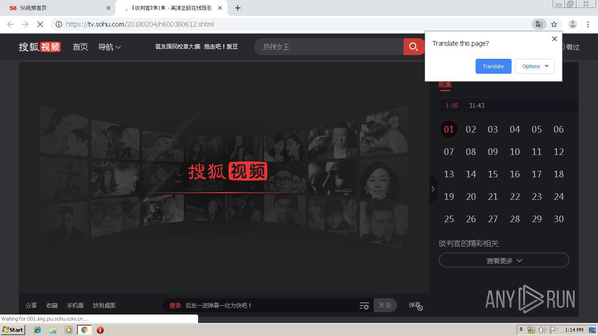Click the 发送 send button

click(385, 305)
